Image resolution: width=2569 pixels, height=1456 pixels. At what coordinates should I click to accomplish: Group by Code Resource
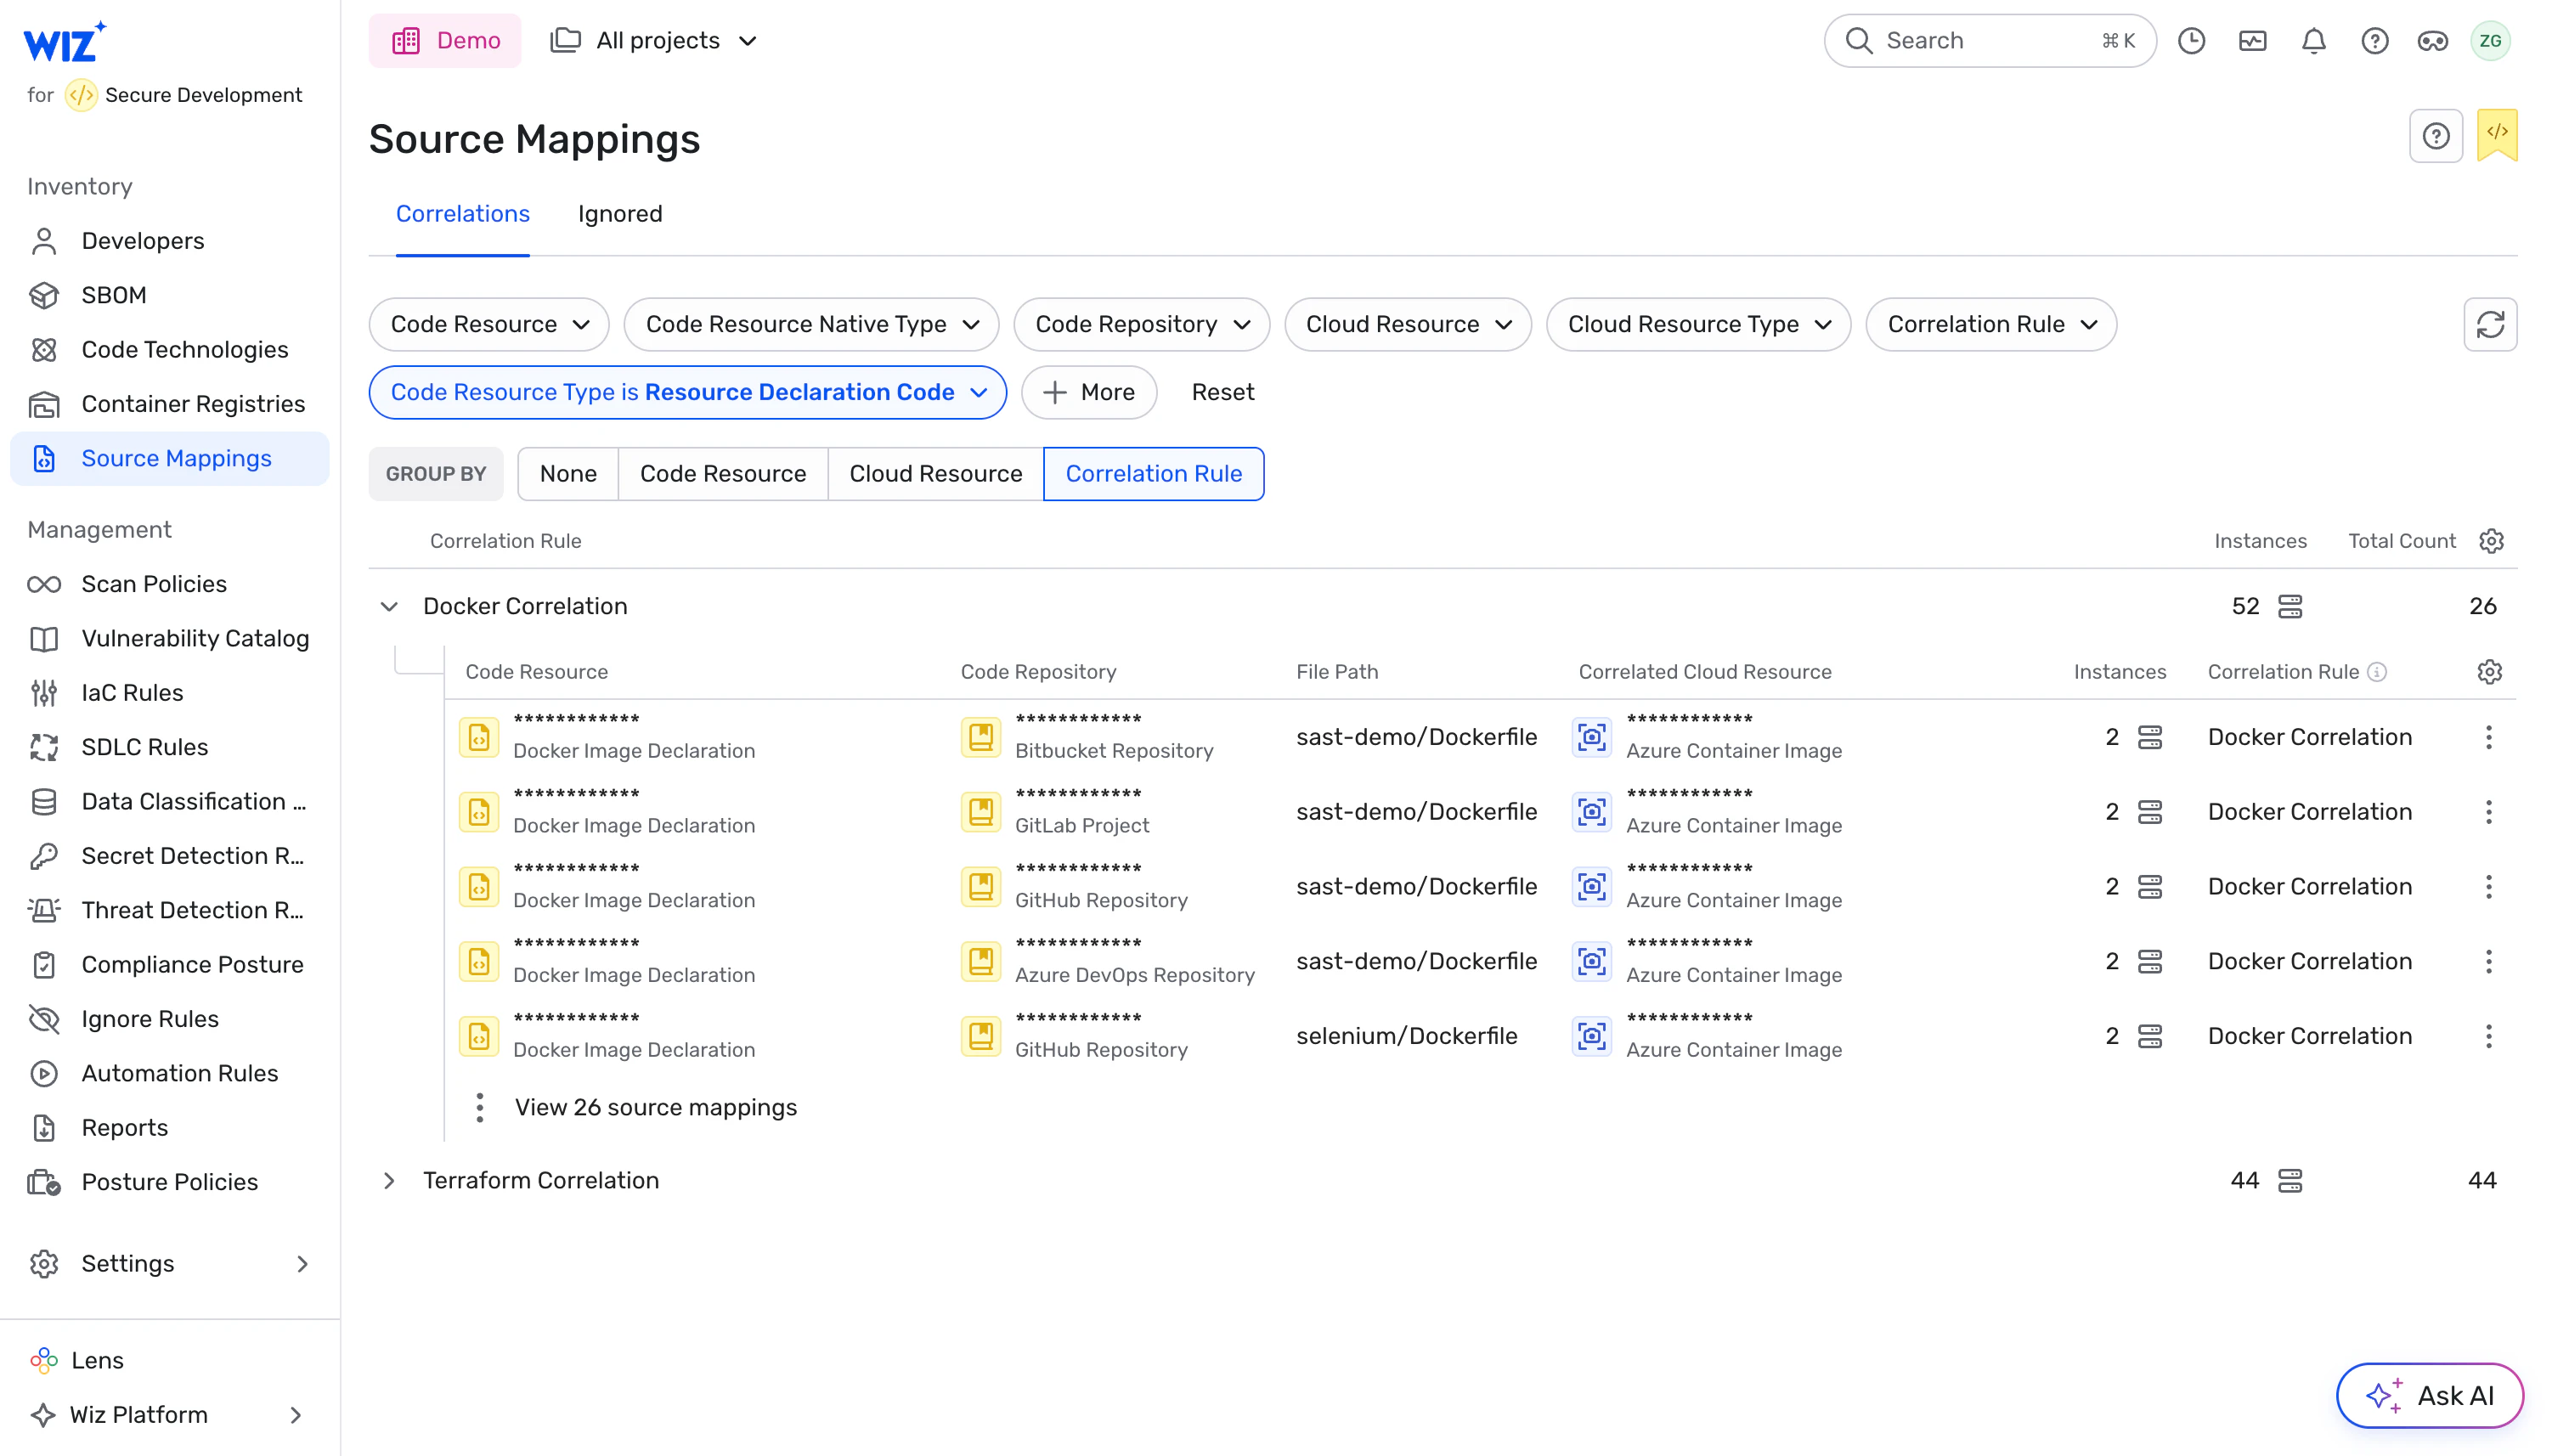[x=722, y=474]
